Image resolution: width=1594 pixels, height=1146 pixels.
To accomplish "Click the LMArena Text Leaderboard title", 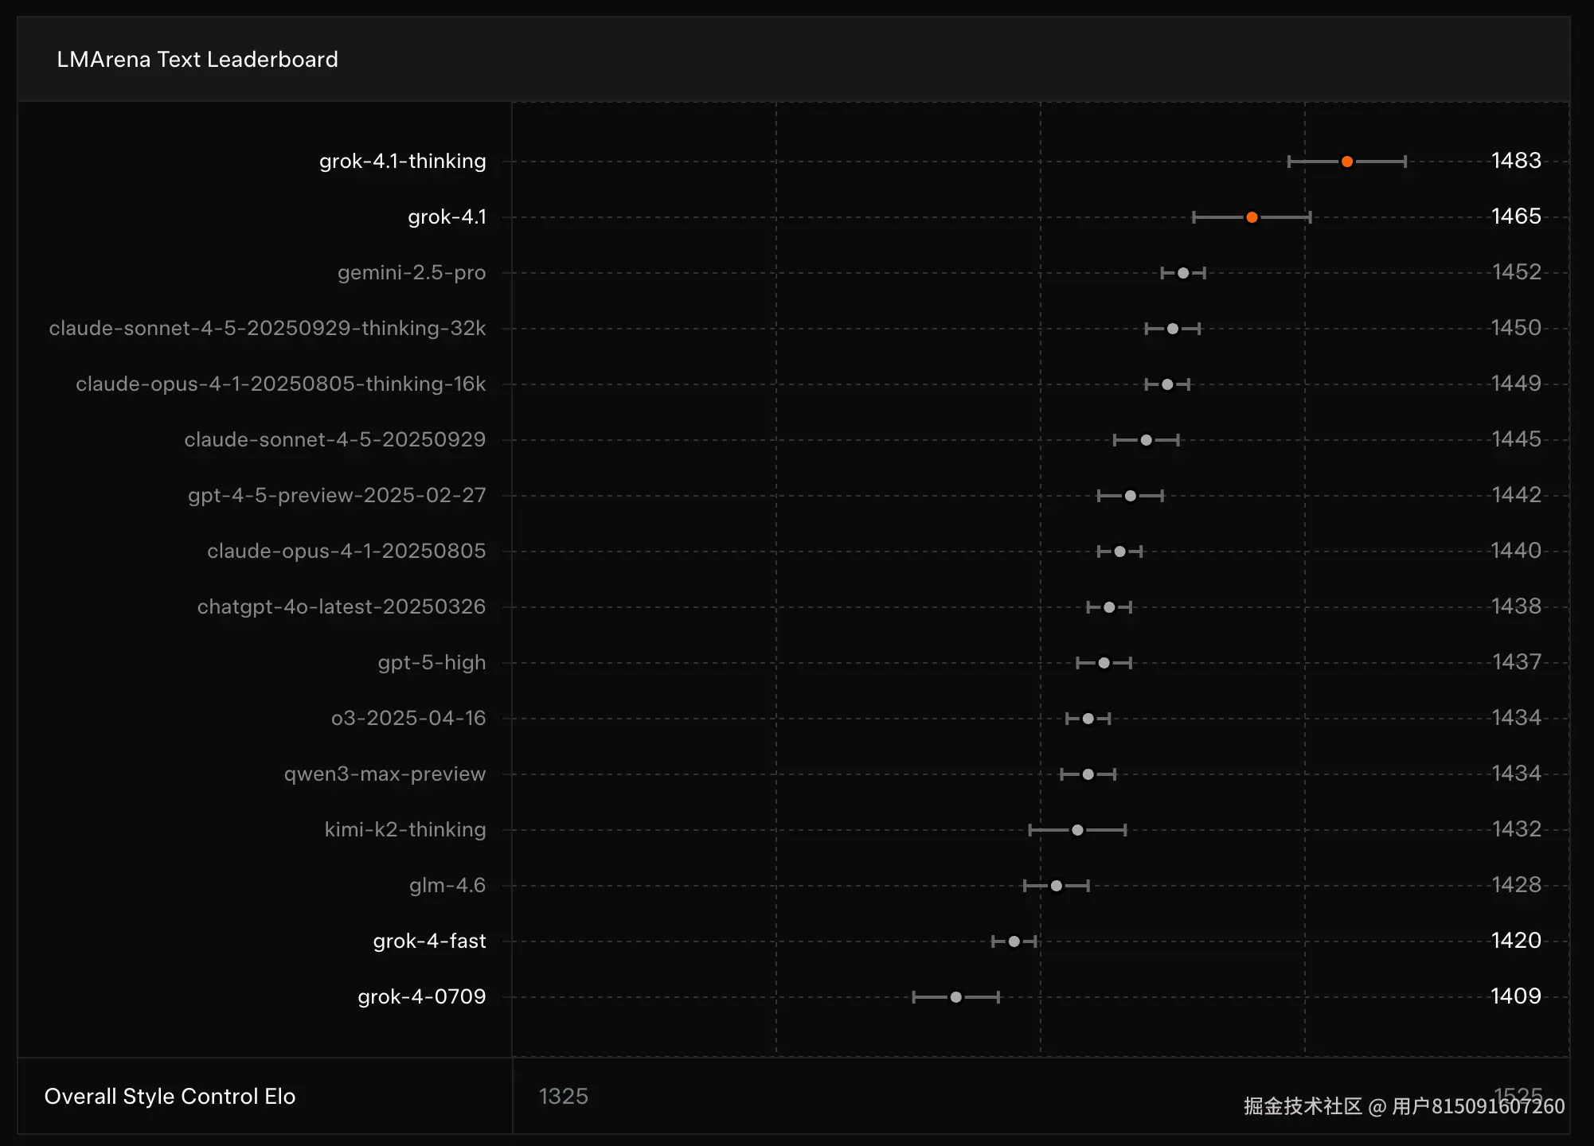I will click(x=197, y=60).
